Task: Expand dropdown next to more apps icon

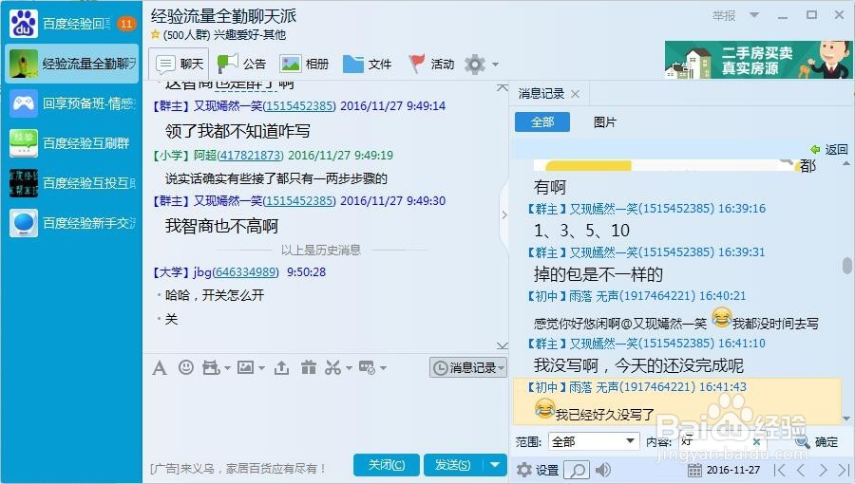Action: point(384,368)
